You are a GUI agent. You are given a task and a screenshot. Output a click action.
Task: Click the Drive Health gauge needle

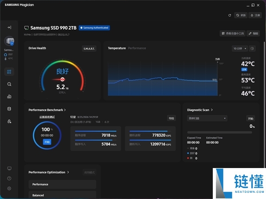pyautogui.click(x=59, y=79)
